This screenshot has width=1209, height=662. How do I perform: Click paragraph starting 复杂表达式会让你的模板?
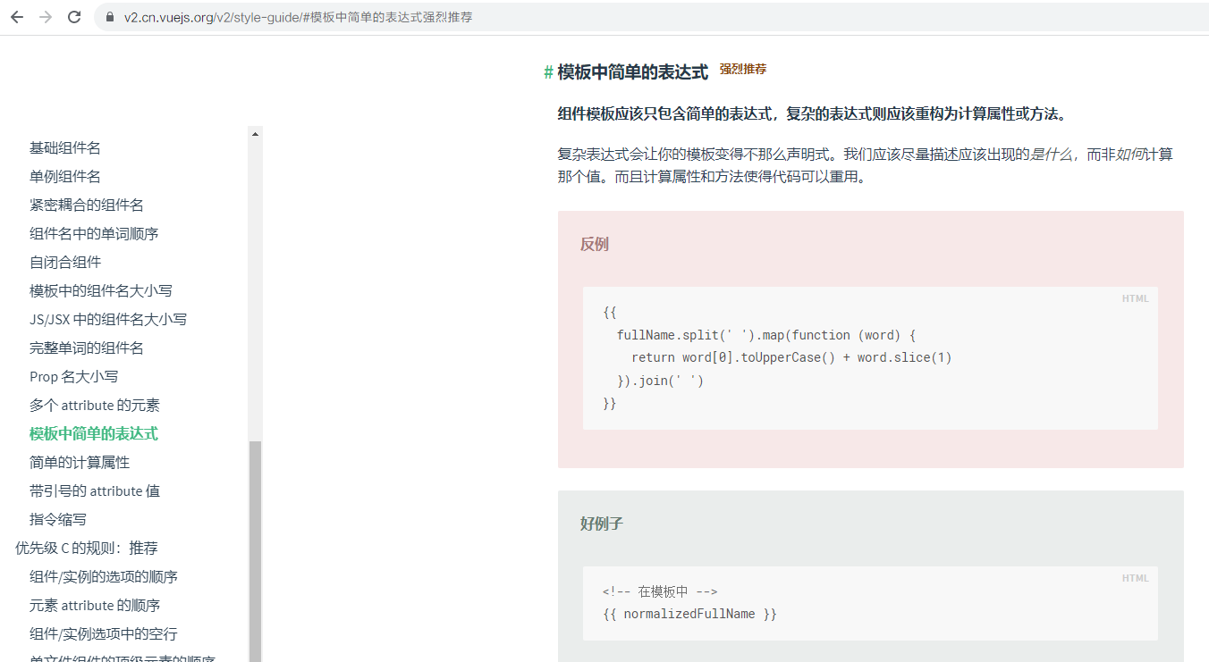[x=865, y=165]
